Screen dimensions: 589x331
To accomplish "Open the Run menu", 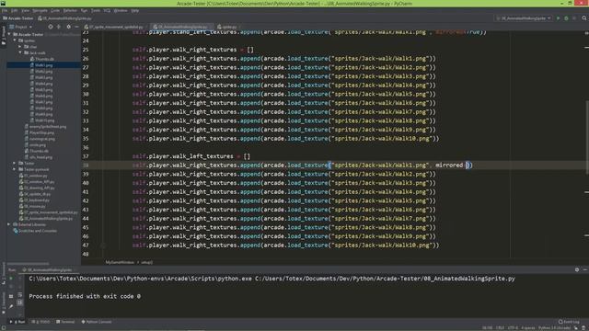I will click(84, 10).
